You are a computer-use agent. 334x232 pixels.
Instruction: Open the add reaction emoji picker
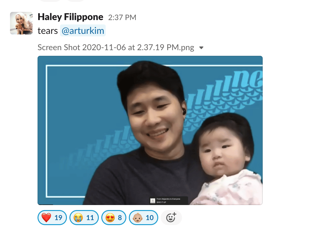tap(171, 218)
